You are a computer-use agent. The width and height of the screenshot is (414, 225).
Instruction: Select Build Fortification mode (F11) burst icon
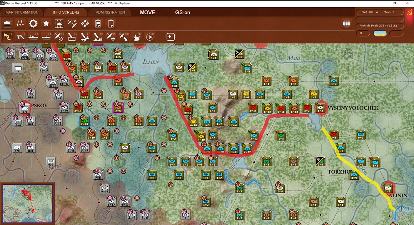[x=137, y=37]
